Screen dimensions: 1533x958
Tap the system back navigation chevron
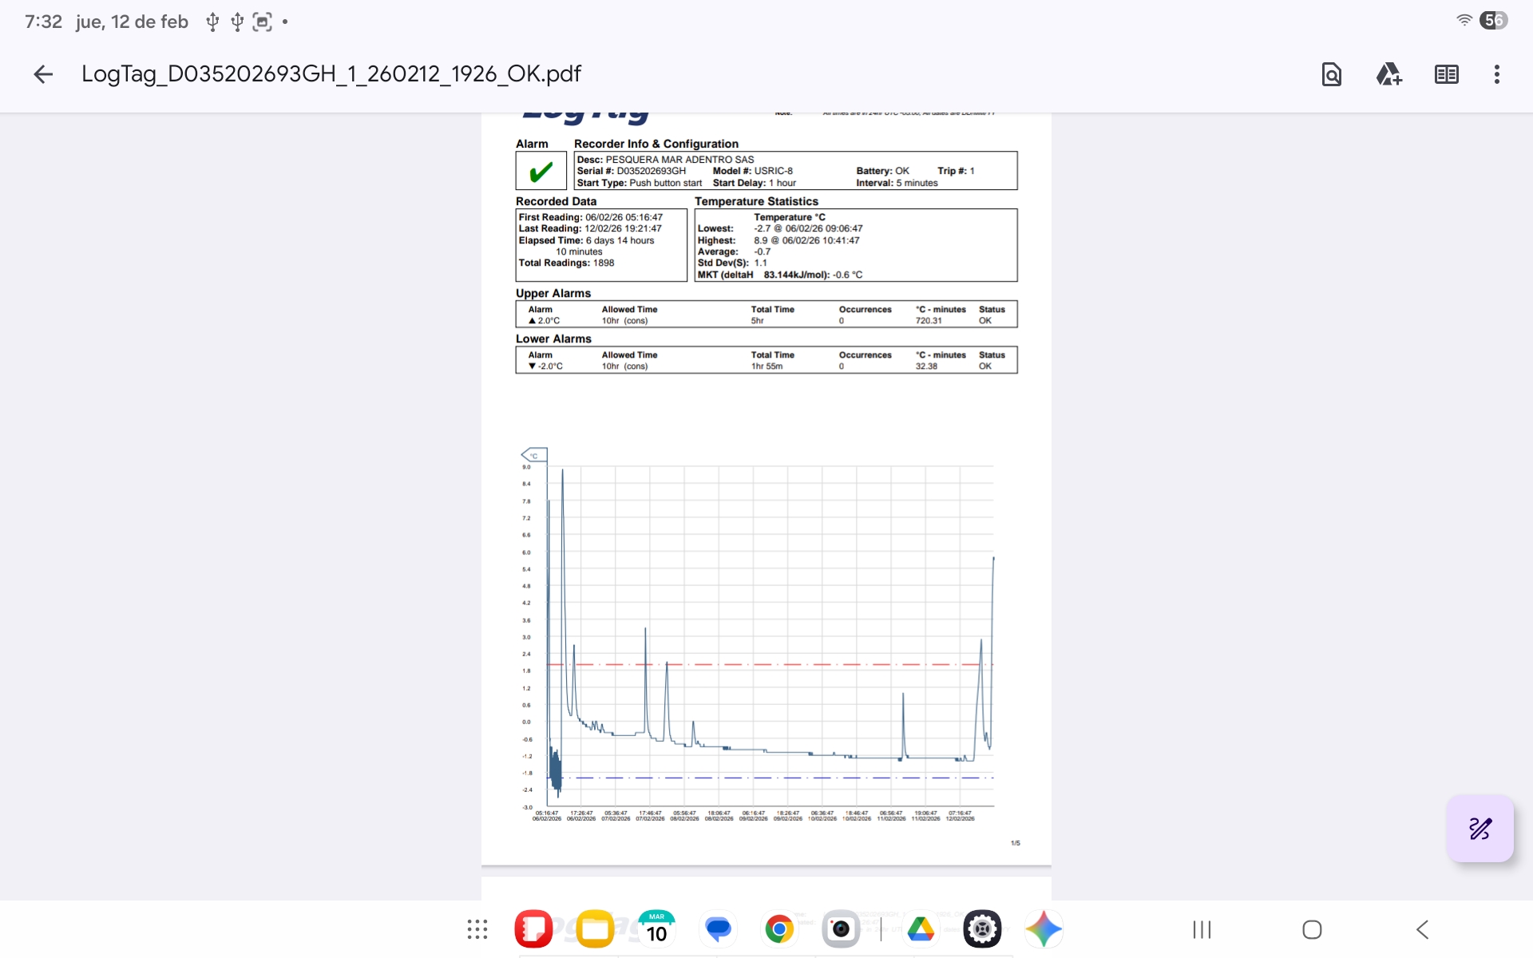pos(1422,929)
